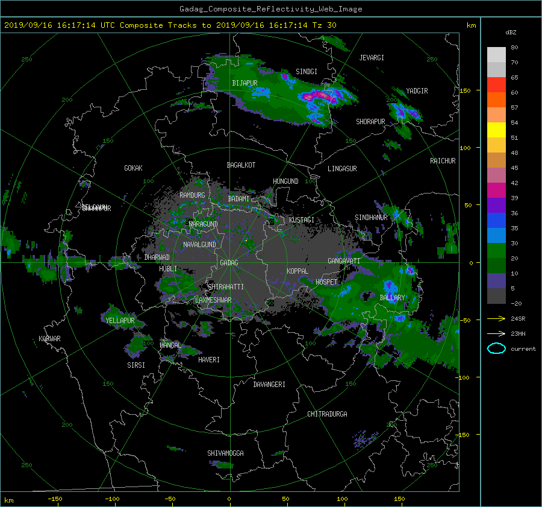Click the UTC Composite Tracks timestamp header
Viewport: 542px width, 507px height.
(x=170, y=25)
